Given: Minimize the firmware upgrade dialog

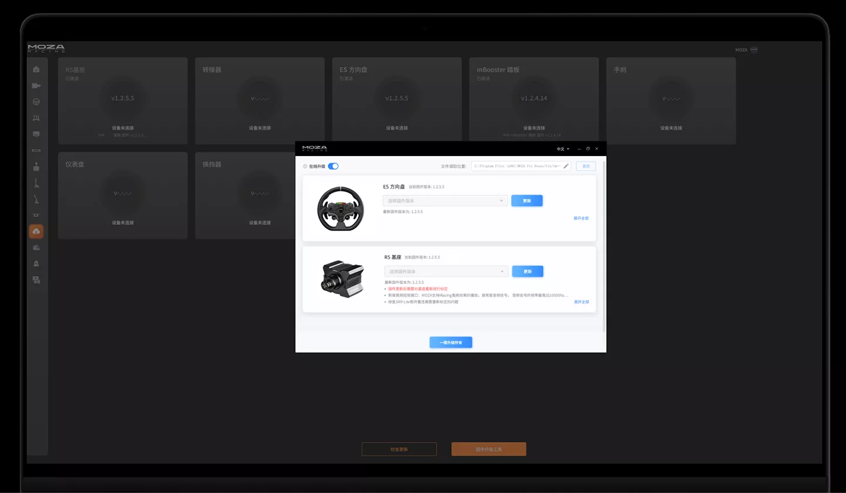Looking at the screenshot, I should (x=579, y=148).
